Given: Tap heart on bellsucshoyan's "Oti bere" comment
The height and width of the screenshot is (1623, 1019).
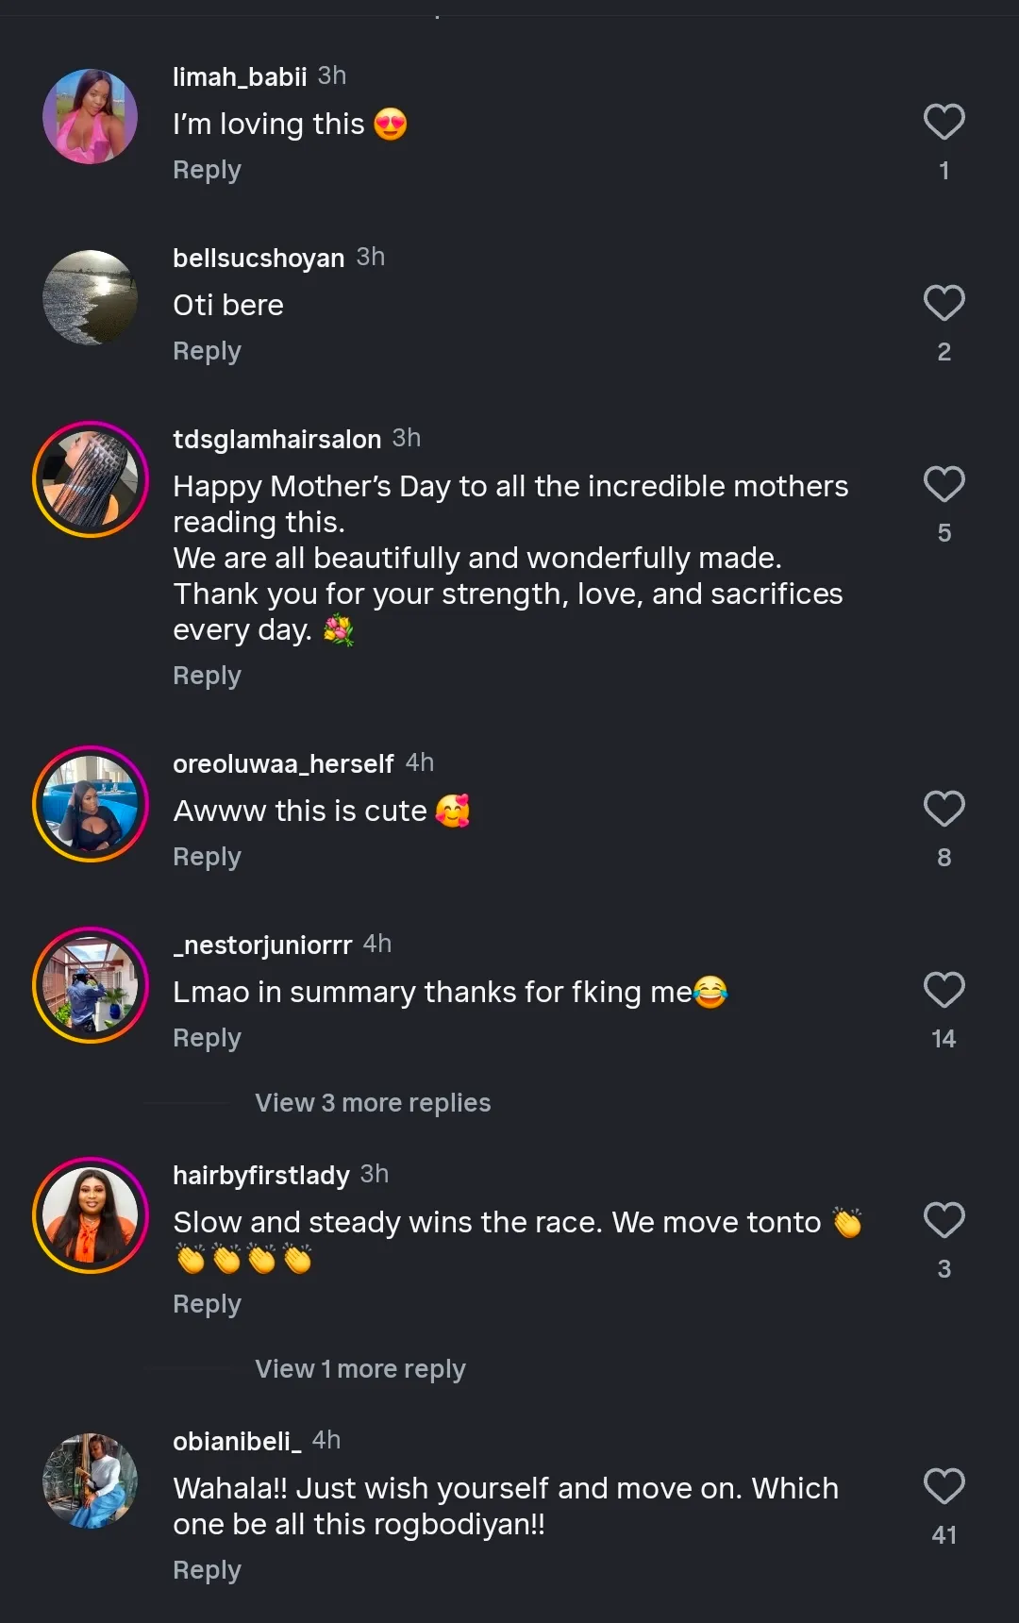Looking at the screenshot, I should (x=944, y=304).
